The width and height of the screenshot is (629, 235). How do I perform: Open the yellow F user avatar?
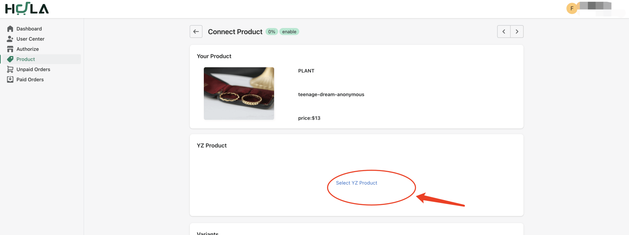[x=572, y=9]
